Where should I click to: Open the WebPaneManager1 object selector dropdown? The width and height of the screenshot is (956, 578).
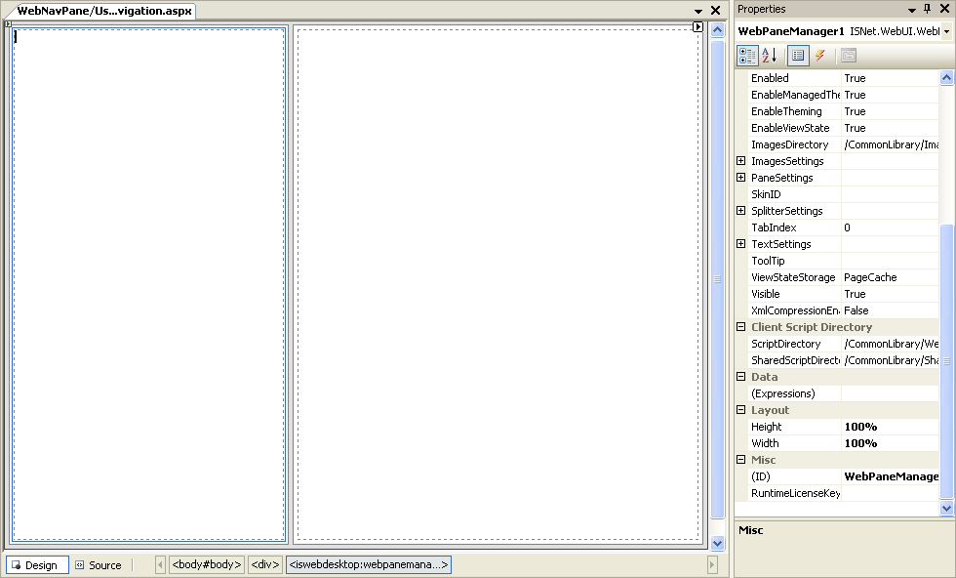(x=946, y=31)
